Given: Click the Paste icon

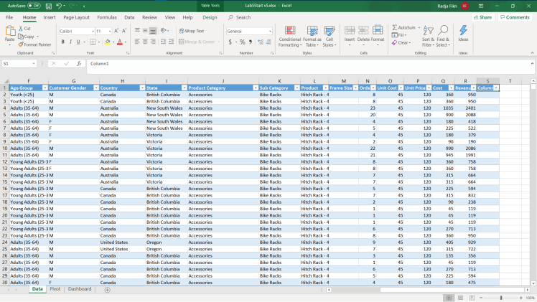Looking at the screenshot, I should 10,32.
